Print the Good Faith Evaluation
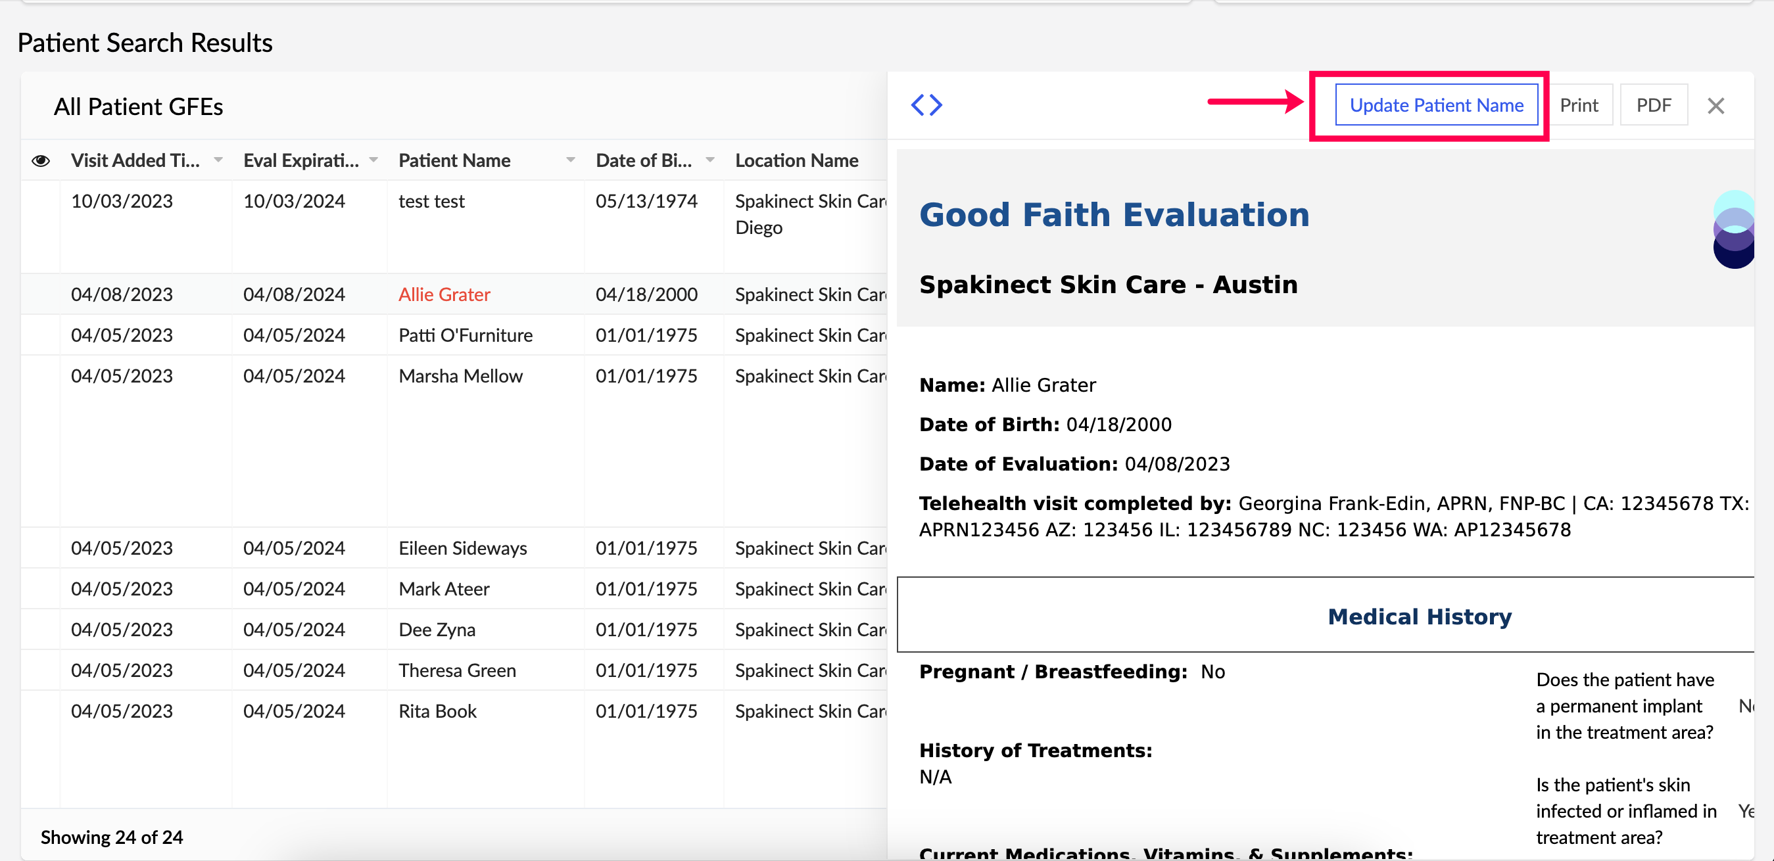1774x861 pixels. point(1579,105)
